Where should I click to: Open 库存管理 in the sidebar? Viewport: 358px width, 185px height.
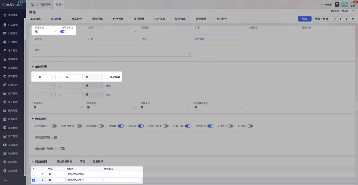13,76
